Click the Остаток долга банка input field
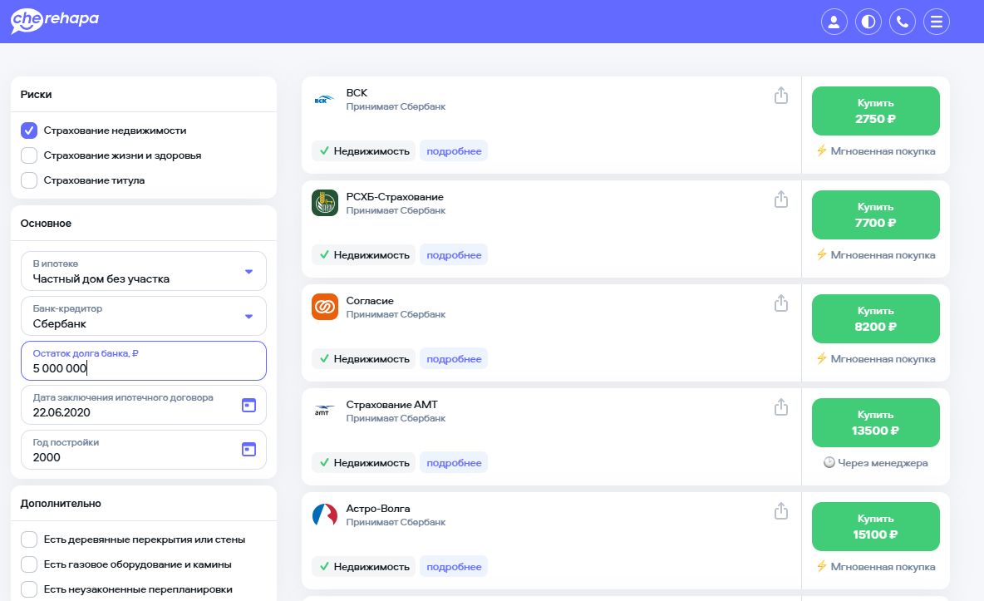Image resolution: width=984 pixels, height=601 pixels. click(x=144, y=361)
